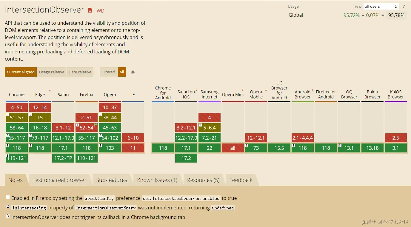411x227 pixels.
Task: Click the Firefox for Android header
Action: 326,94
